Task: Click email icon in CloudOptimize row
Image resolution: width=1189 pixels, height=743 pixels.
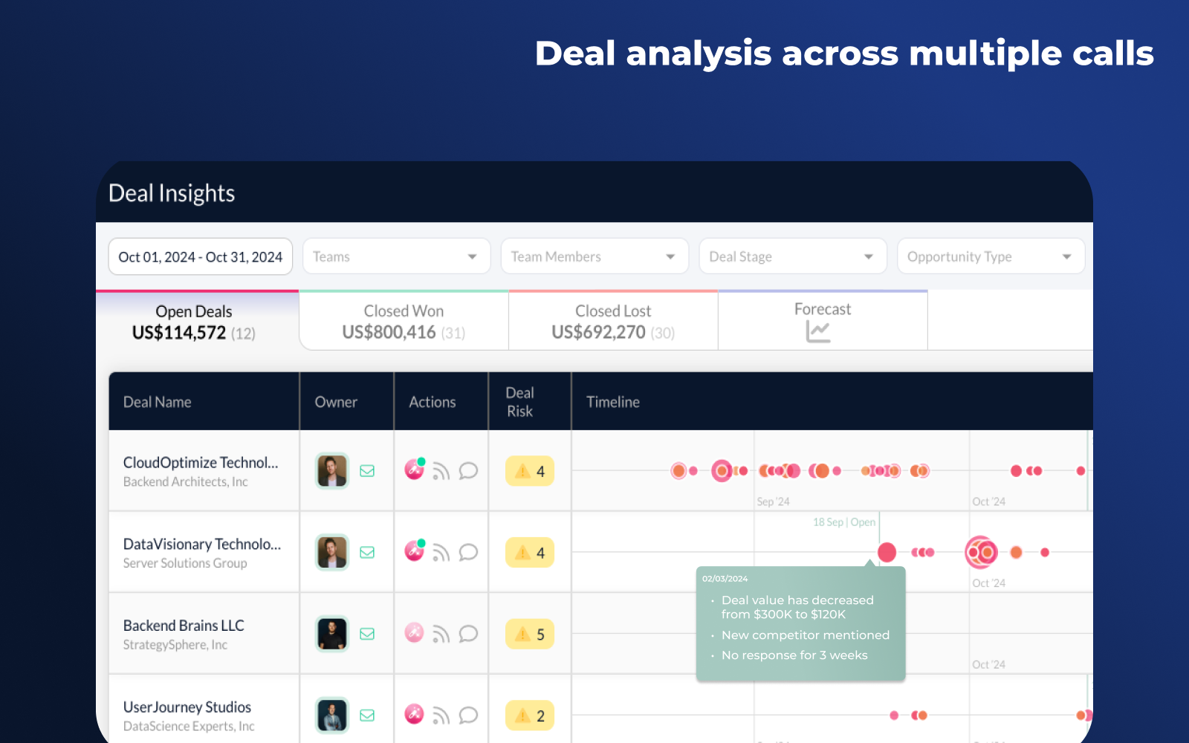Action: [367, 471]
